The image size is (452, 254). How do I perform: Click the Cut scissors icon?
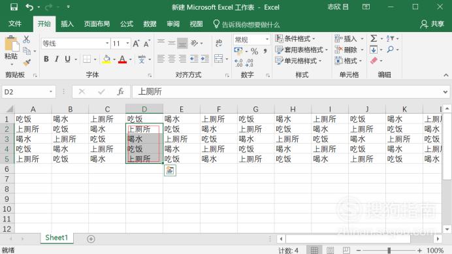coord(27,39)
